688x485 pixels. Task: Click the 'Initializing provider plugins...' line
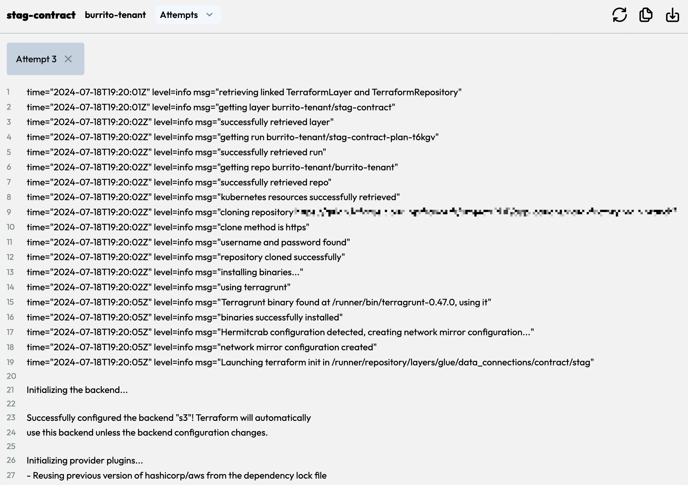[85, 460]
